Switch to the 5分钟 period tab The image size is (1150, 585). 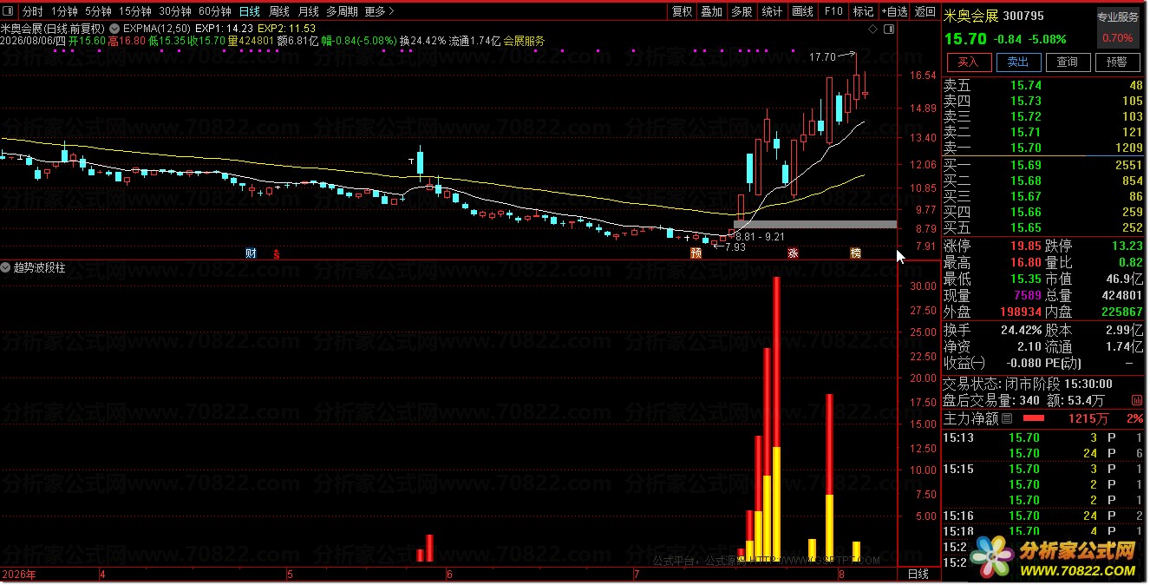coord(98,11)
